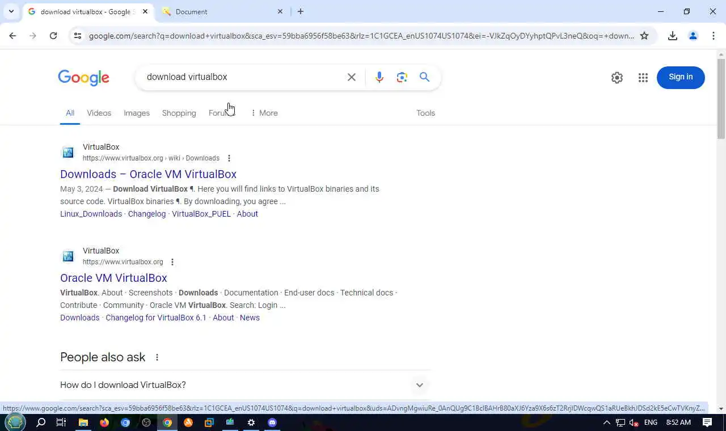Image resolution: width=726 pixels, height=431 pixels.
Task: Go back to previous page
Action: [x=12, y=36]
